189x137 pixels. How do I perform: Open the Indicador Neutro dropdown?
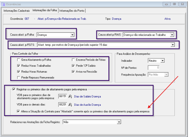[162, 61]
